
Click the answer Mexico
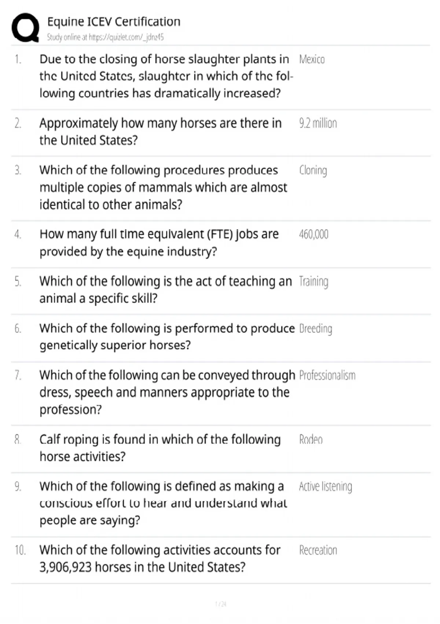point(312,59)
